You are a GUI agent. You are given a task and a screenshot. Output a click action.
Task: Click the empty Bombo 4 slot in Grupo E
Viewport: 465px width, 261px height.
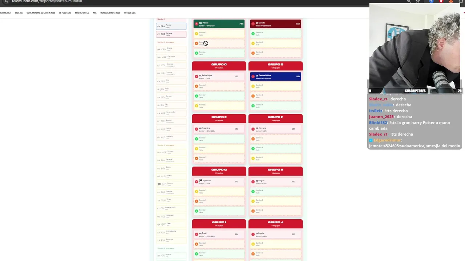219,139
